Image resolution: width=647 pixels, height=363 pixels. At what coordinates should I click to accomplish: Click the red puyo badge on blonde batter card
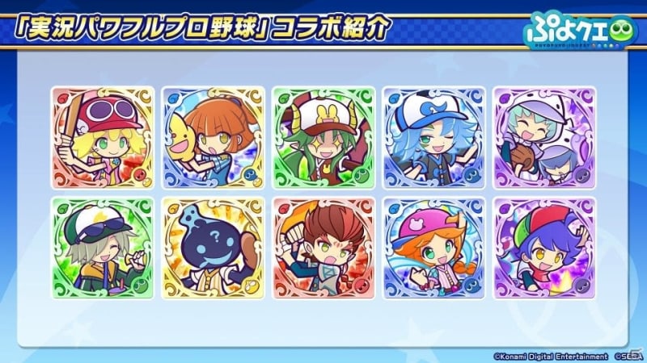[140, 174]
